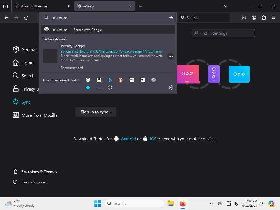Search this time with DuckDuckGo icon
Image resolution: width=280 pixels, height=210 pixels.
tap(121, 80)
